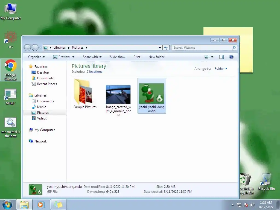Click the '2 locations' link
This screenshot has width=280, height=210.
tap(94, 72)
